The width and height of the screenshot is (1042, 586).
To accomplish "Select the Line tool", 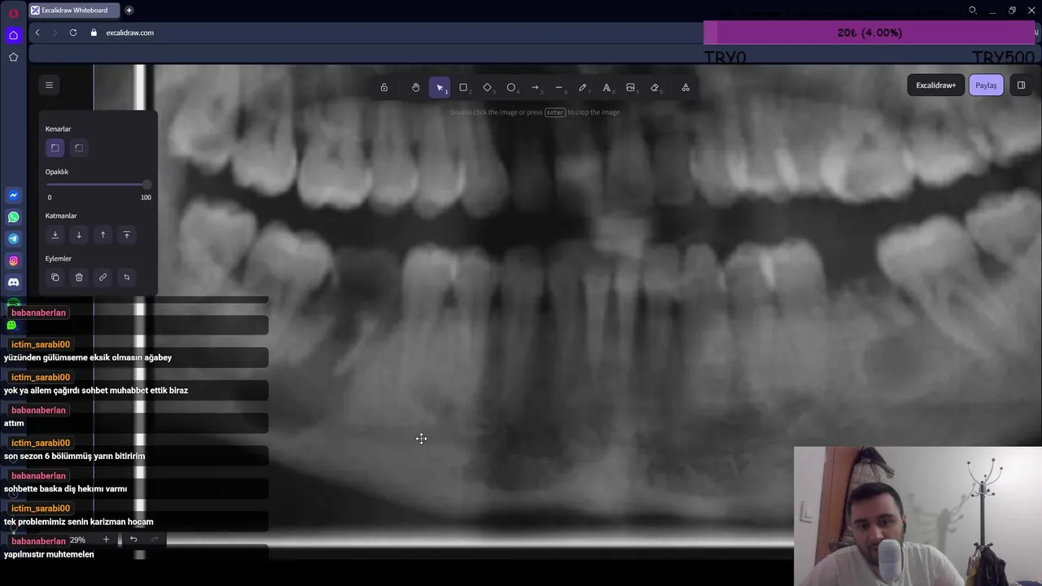I will [x=558, y=88].
